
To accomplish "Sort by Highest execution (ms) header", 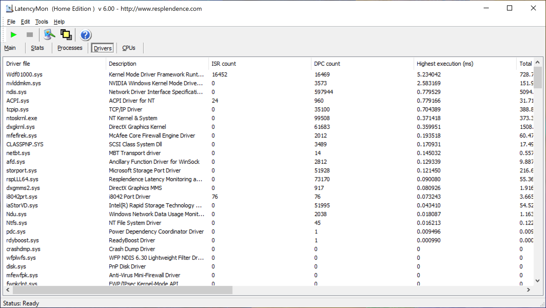I will [x=445, y=64].
